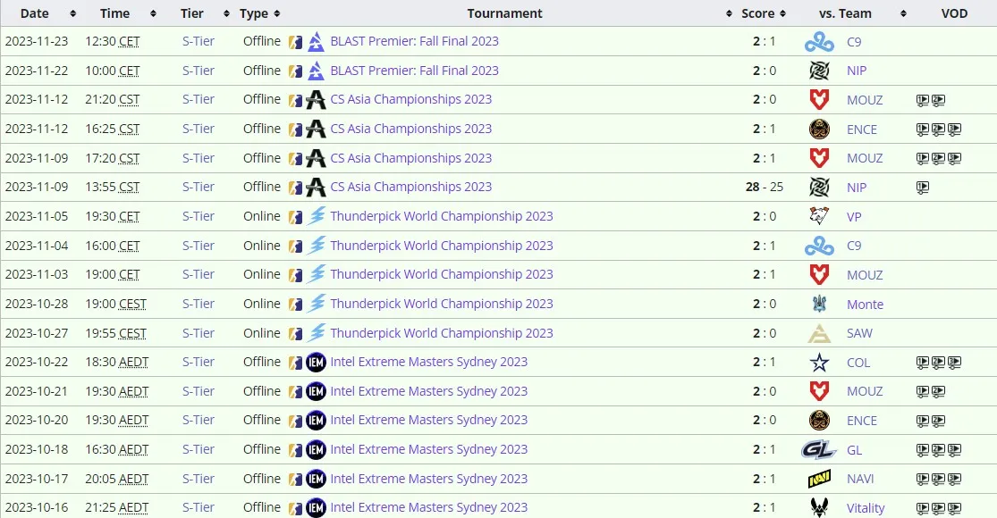The width and height of the screenshot is (997, 518).
Task: Open the S-Tier link in the 2023-11-05 row
Action: pyautogui.click(x=199, y=216)
